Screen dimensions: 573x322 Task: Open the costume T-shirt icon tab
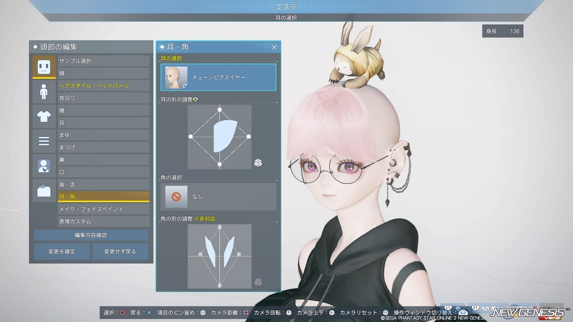coord(44,116)
